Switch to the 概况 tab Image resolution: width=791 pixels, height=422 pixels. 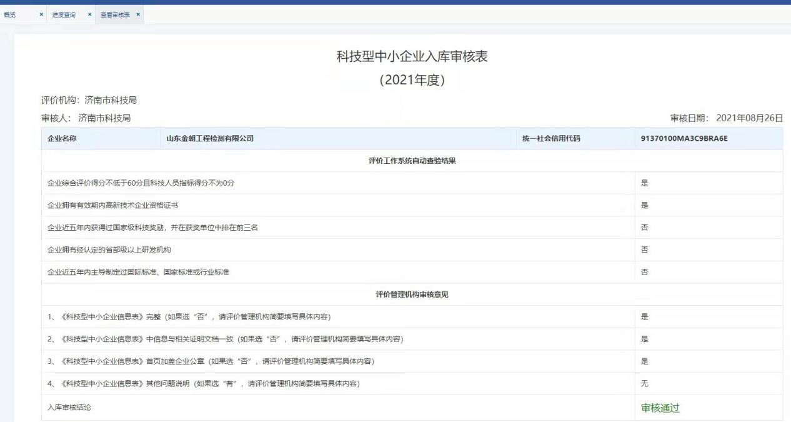(10, 14)
